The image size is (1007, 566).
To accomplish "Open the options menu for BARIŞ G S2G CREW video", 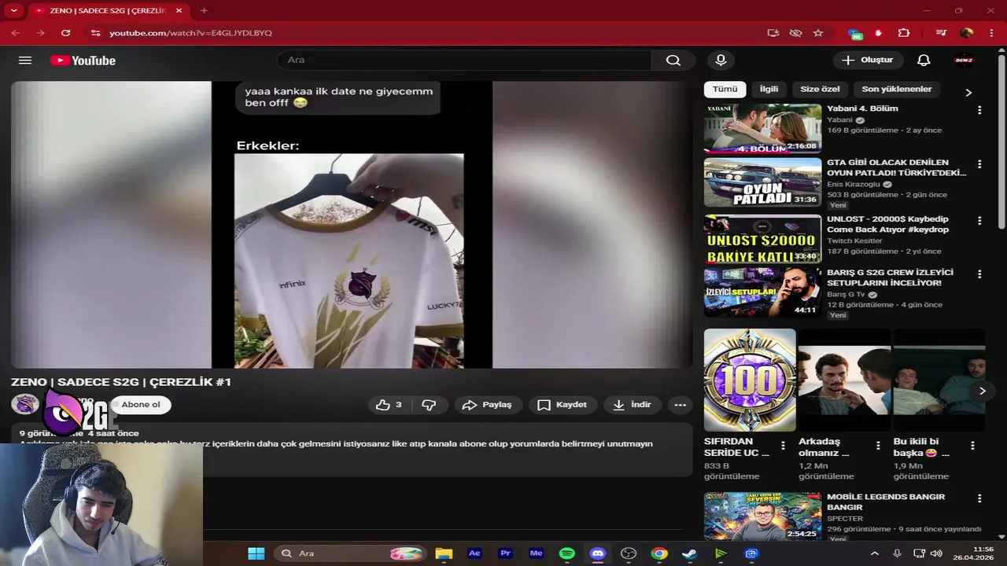I will [979, 274].
